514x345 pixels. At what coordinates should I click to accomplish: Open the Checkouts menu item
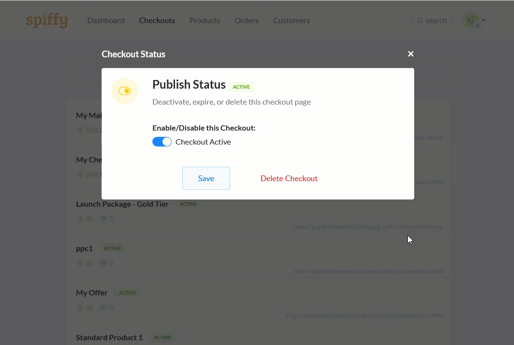click(x=157, y=20)
